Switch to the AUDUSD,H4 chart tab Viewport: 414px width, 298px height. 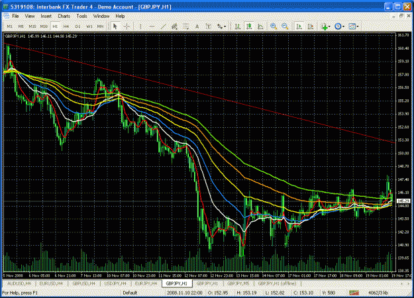coord(19,283)
